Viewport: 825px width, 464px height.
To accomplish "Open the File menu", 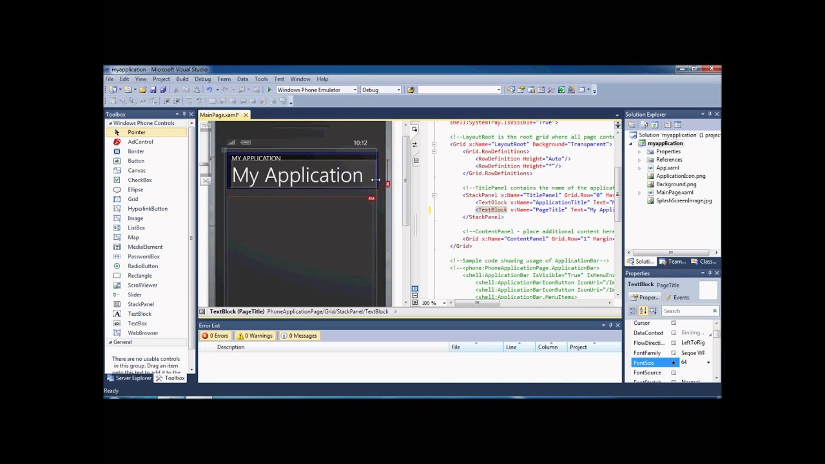I will pos(110,79).
